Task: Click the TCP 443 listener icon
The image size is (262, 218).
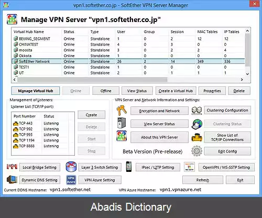Action: coord(16,124)
